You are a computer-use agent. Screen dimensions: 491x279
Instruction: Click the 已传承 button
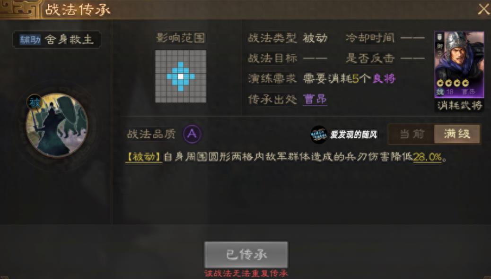point(246,254)
